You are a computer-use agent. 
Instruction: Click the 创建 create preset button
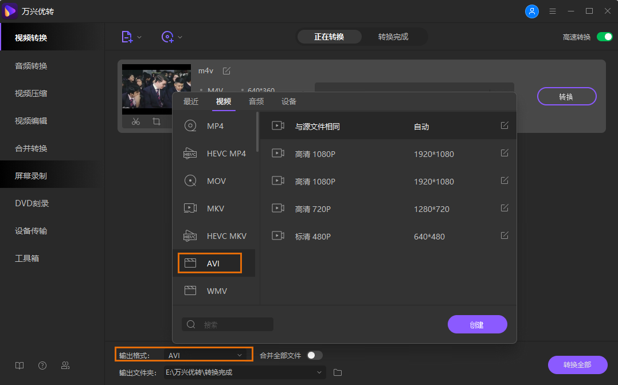pos(477,324)
